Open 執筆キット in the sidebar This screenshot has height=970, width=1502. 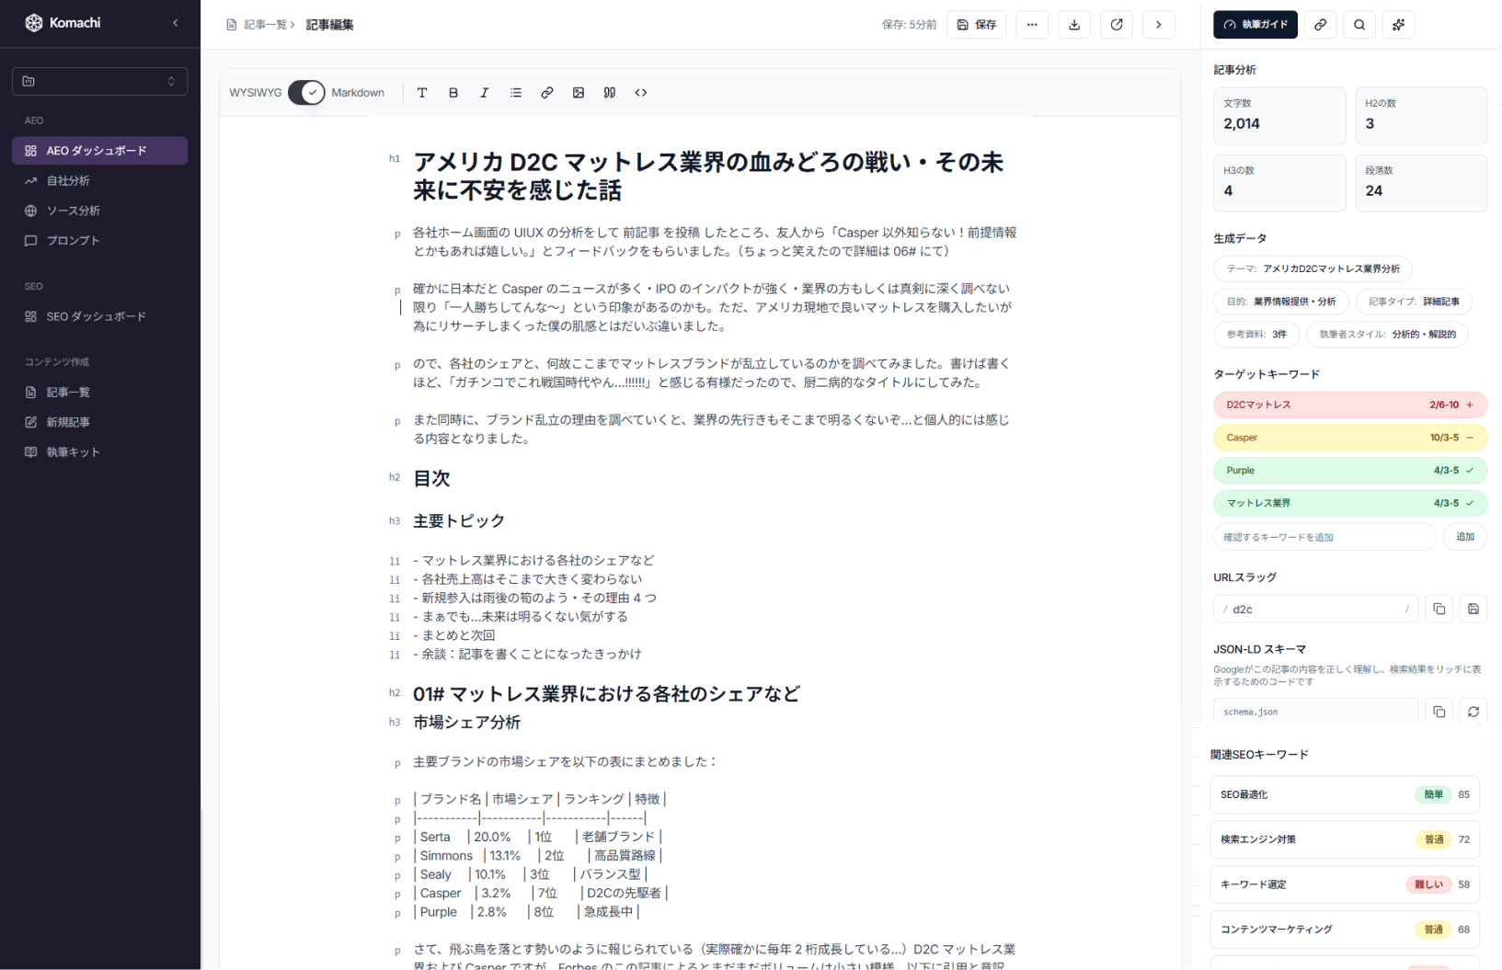tap(99, 452)
